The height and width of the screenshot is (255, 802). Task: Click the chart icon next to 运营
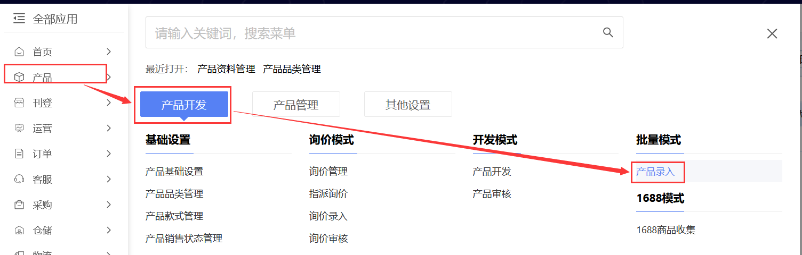19,129
